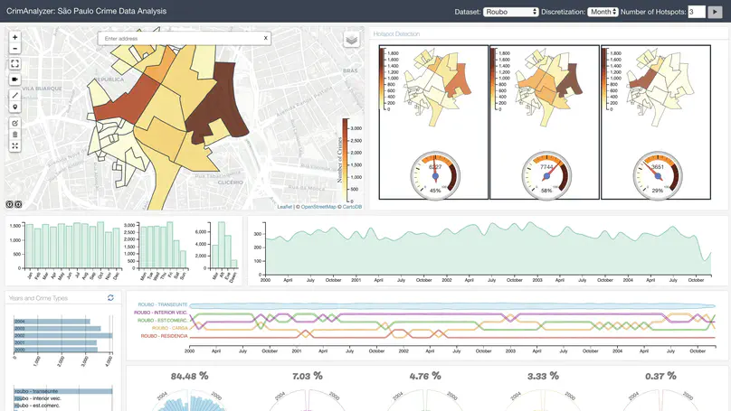This screenshot has width=731, height=411.
Task: Click the ROUBO - CARGA ranking label
Action: [170, 328]
